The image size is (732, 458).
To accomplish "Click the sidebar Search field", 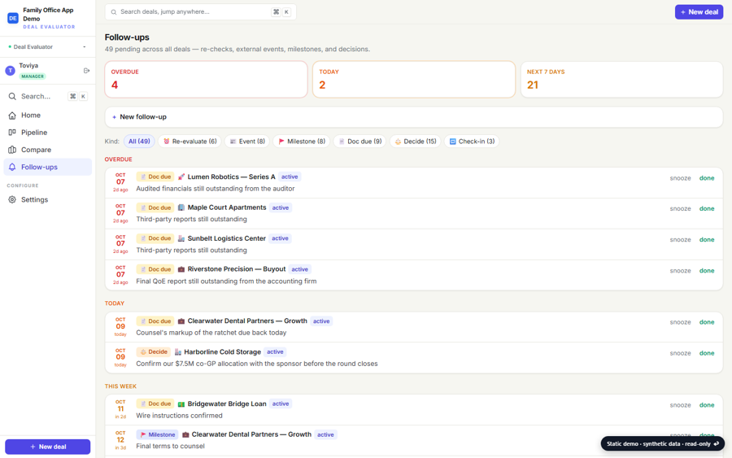I will coord(47,96).
